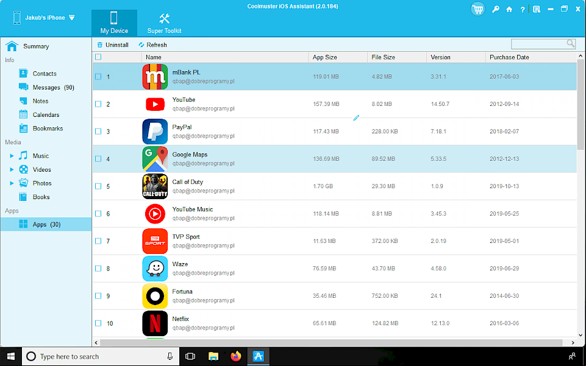Image resolution: width=586 pixels, height=366 pixels.
Task: Expand the Music tree node
Action: click(x=12, y=156)
